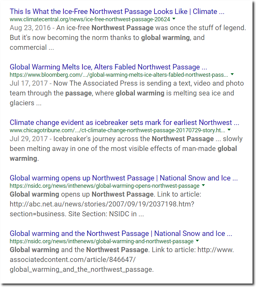Expand the dropdown arrow beside chicagotribune.com URL
This screenshot has width=256, height=287.
pyautogui.click(x=229, y=130)
